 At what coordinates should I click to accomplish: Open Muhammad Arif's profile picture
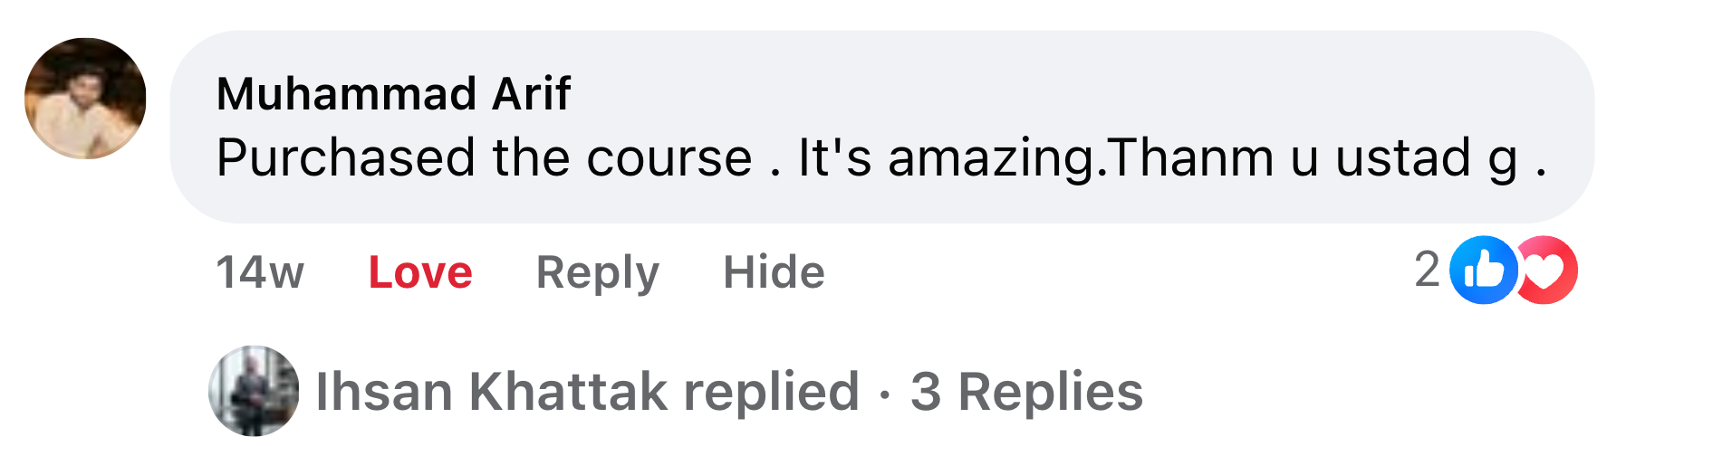point(85,99)
